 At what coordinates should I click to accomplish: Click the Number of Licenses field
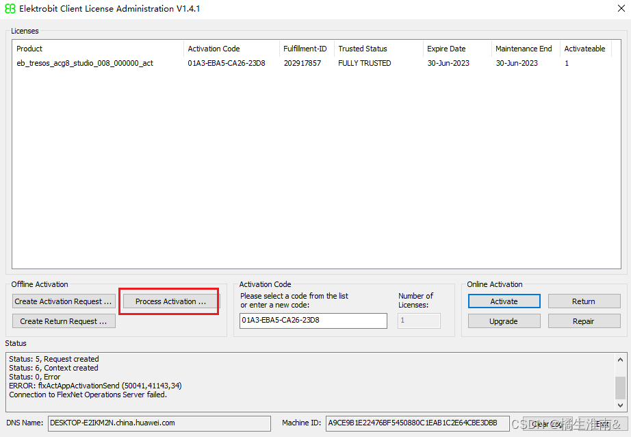pyautogui.click(x=418, y=320)
